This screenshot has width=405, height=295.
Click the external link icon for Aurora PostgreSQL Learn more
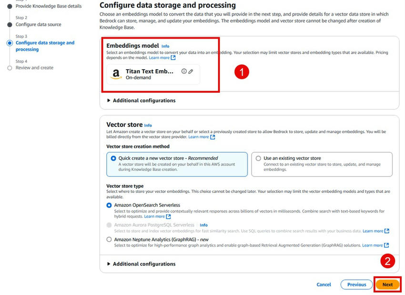coord(387,231)
